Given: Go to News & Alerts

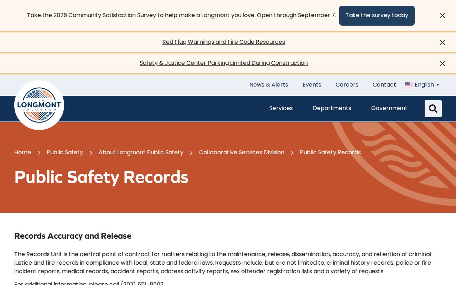Looking at the screenshot, I should [269, 85].
